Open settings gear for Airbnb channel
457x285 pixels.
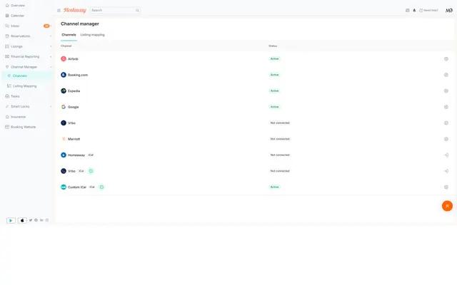click(x=446, y=58)
